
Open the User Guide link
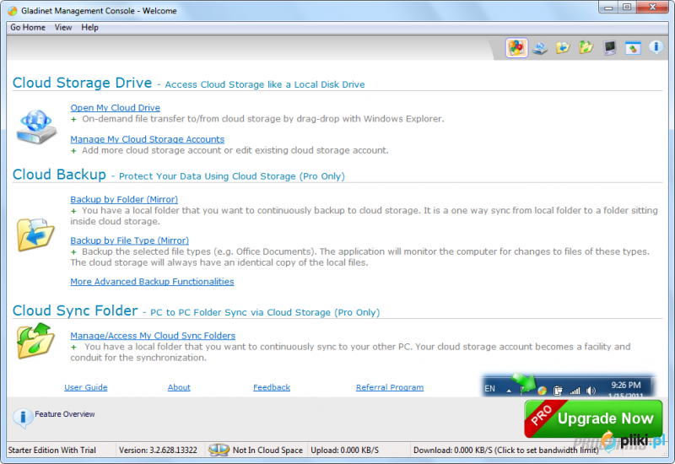pyautogui.click(x=86, y=387)
